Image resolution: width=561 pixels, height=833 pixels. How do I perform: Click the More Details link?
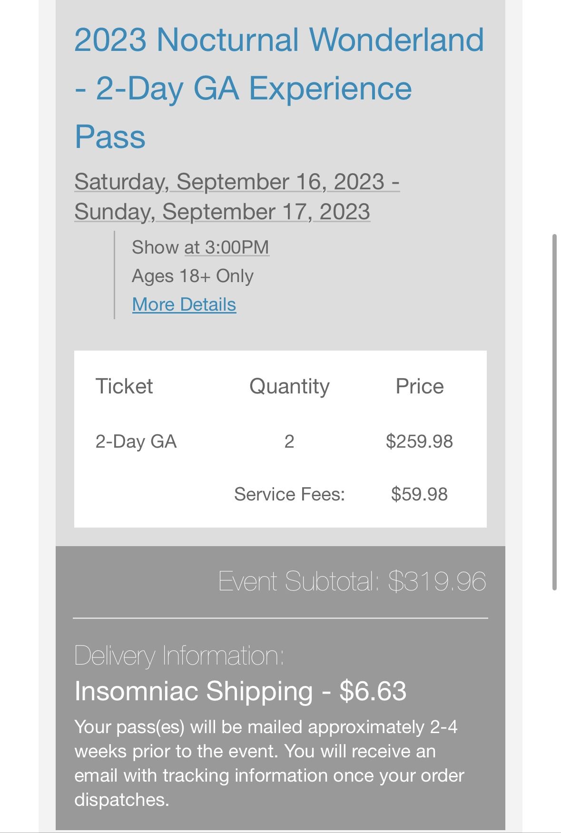(x=184, y=304)
